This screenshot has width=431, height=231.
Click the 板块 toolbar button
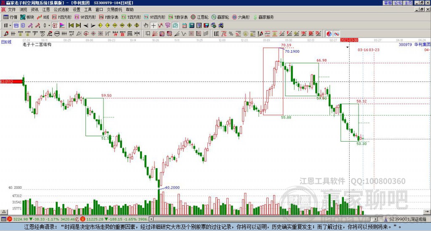coord(27,17)
